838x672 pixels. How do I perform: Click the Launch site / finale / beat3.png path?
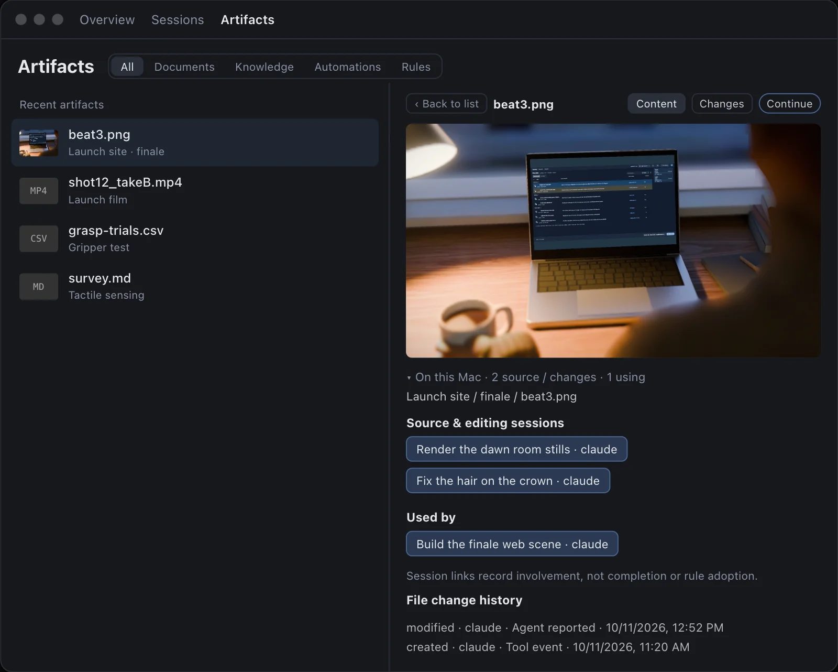[x=491, y=397]
